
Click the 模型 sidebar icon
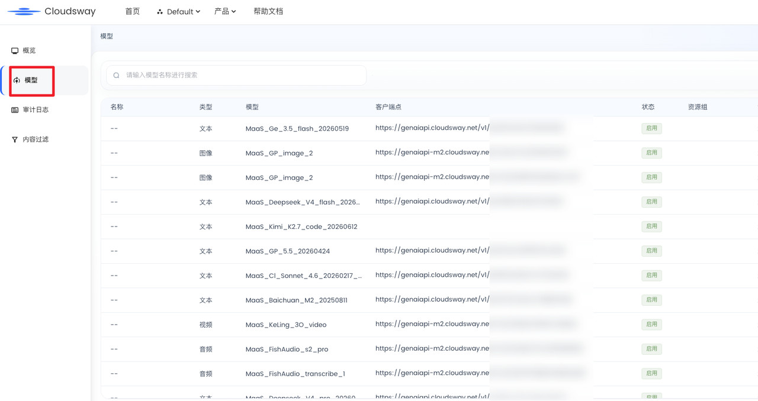17,80
